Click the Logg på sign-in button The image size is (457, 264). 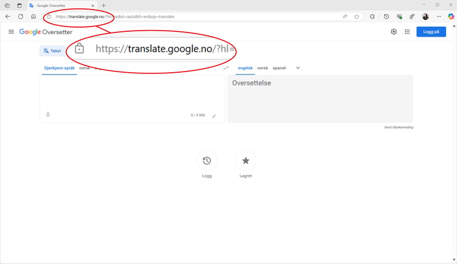[431, 32]
